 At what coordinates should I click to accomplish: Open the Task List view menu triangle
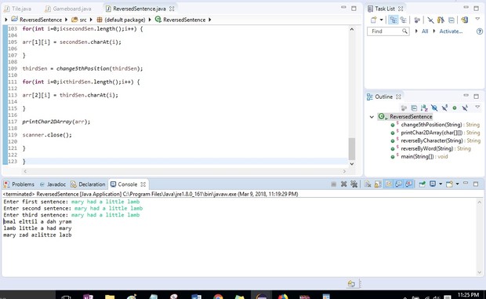477,19
